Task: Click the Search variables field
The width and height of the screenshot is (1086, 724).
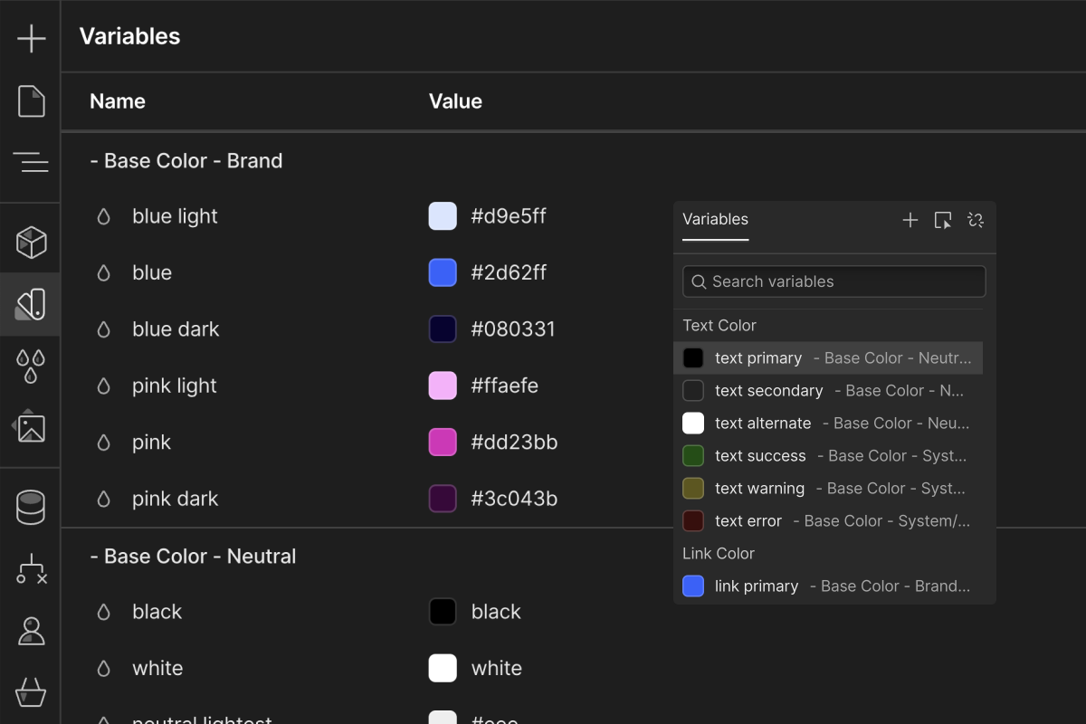Action: click(834, 281)
